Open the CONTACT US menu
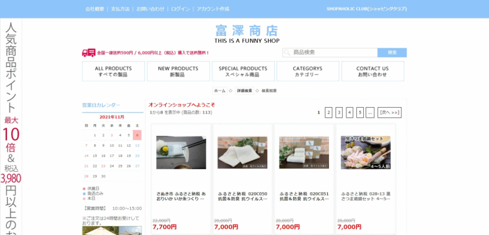The width and height of the screenshot is (489, 235). (x=372, y=72)
